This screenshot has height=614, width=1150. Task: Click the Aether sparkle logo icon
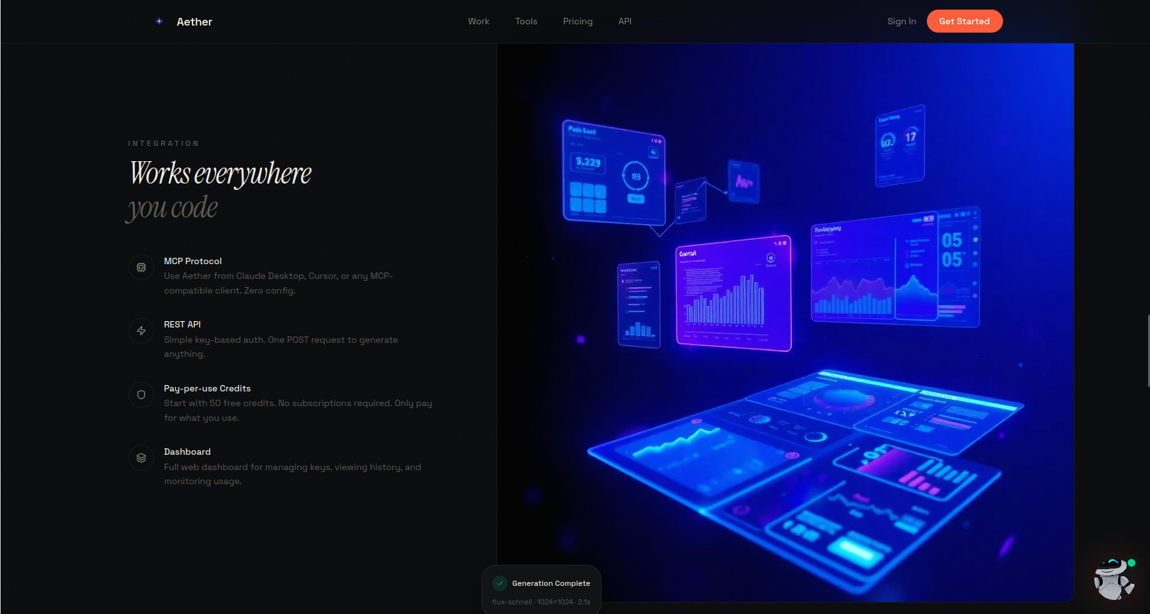coord(159,21)
